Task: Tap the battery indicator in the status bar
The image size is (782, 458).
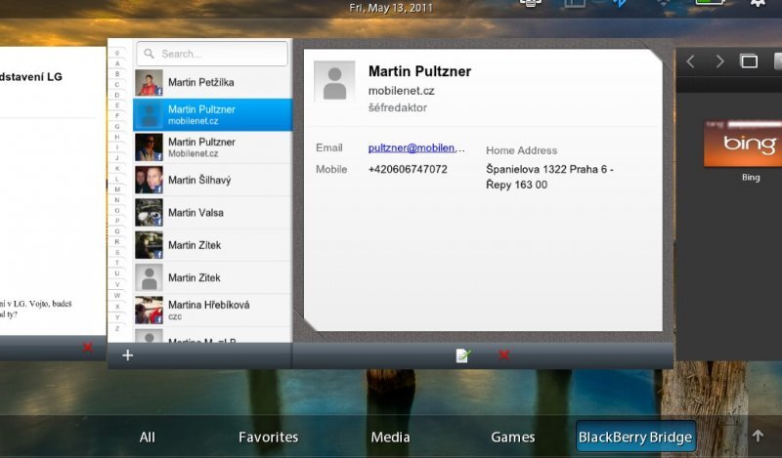Action: coord(711,3)
